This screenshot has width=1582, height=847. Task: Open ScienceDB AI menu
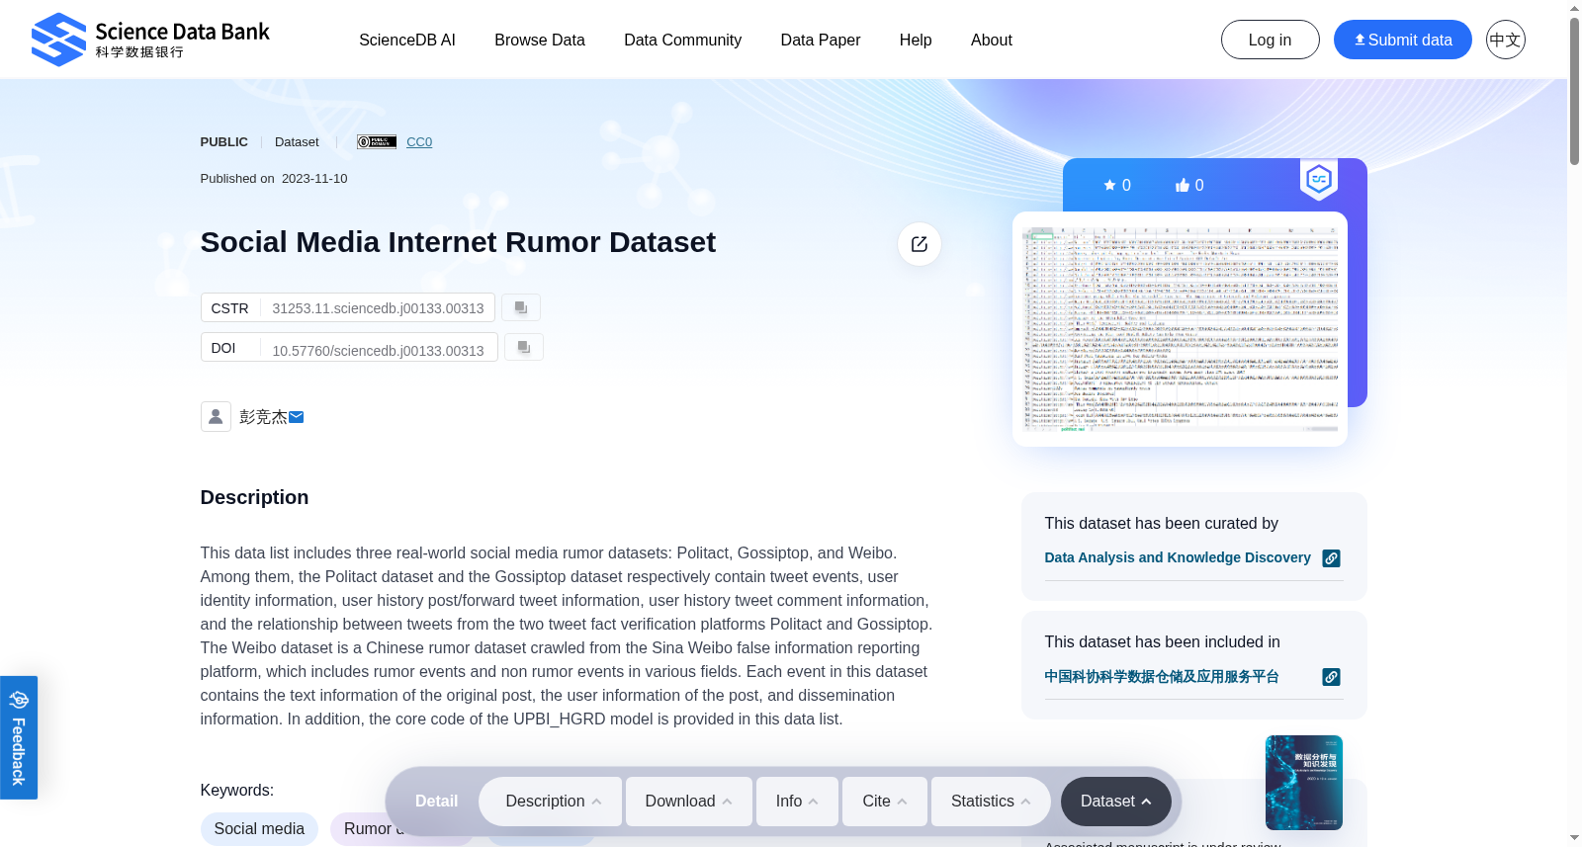(x=407, y=41)
